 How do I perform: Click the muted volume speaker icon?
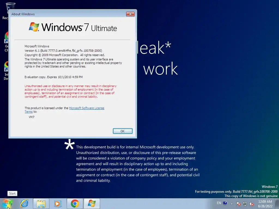coord(251,204)
